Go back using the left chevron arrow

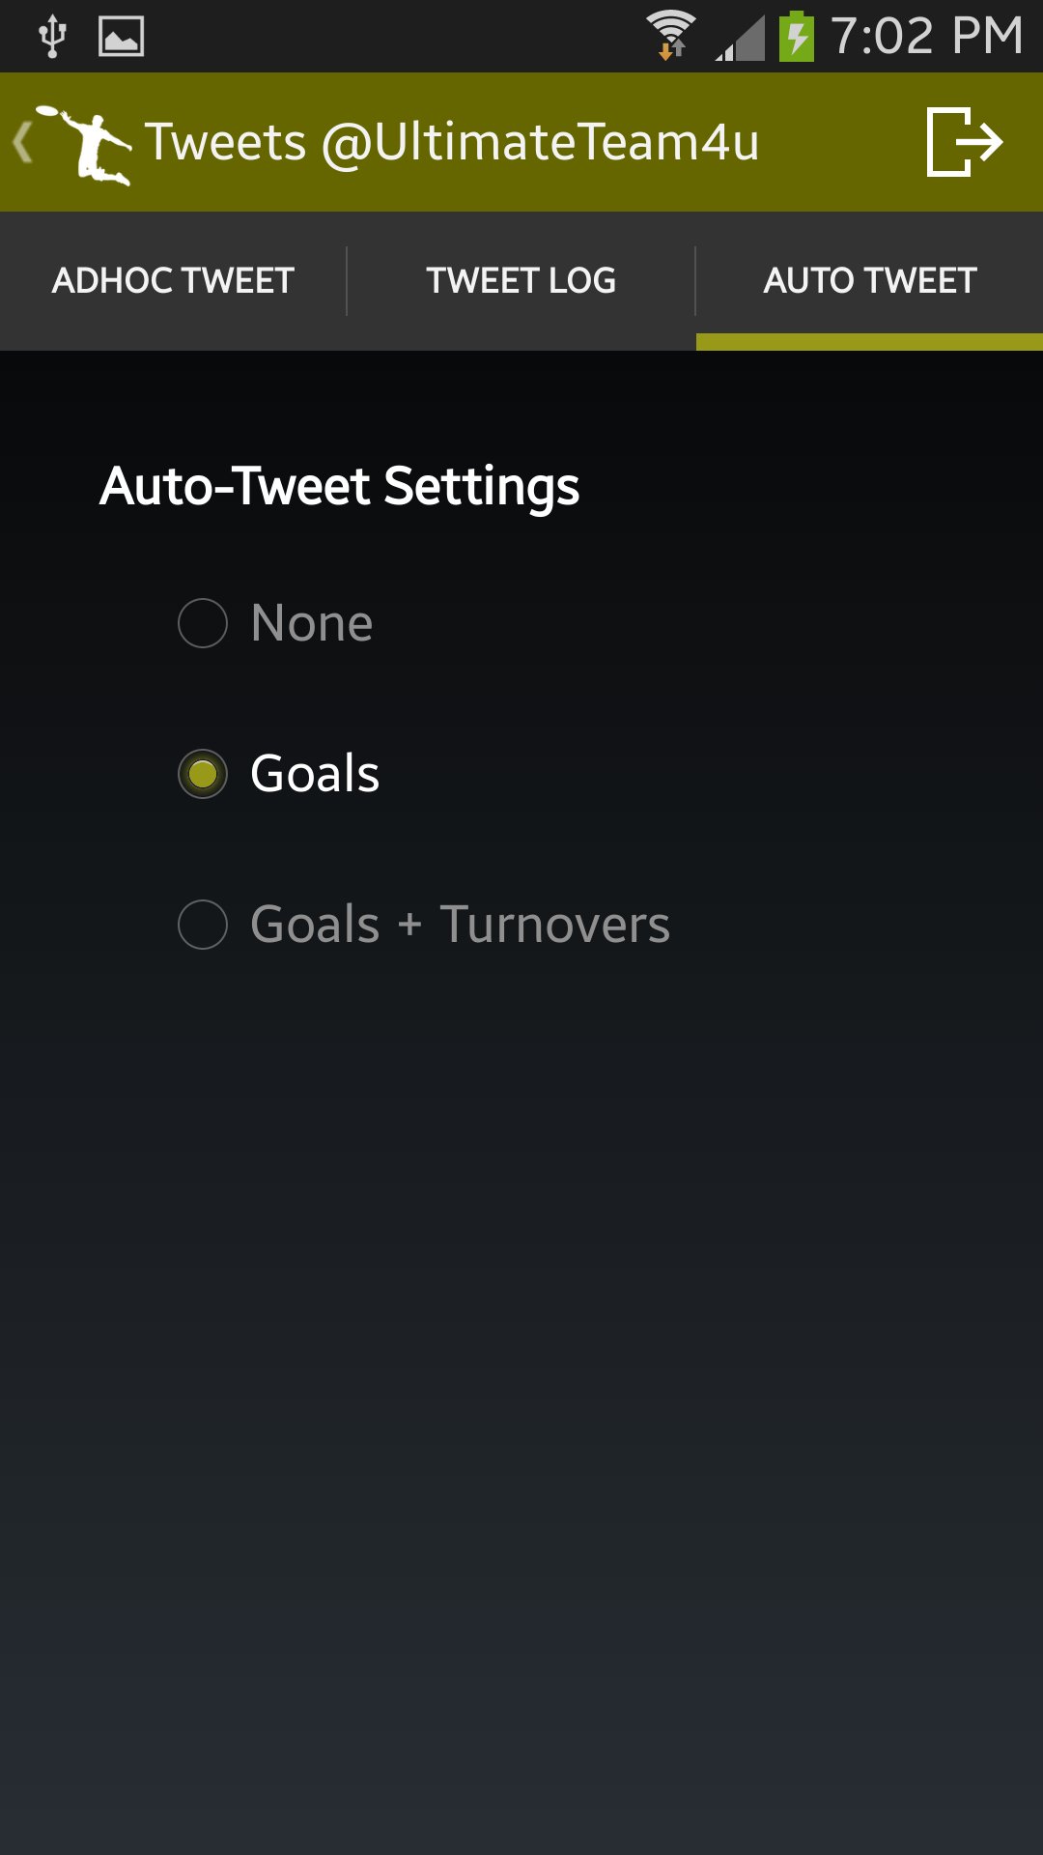tap(22, 143)
